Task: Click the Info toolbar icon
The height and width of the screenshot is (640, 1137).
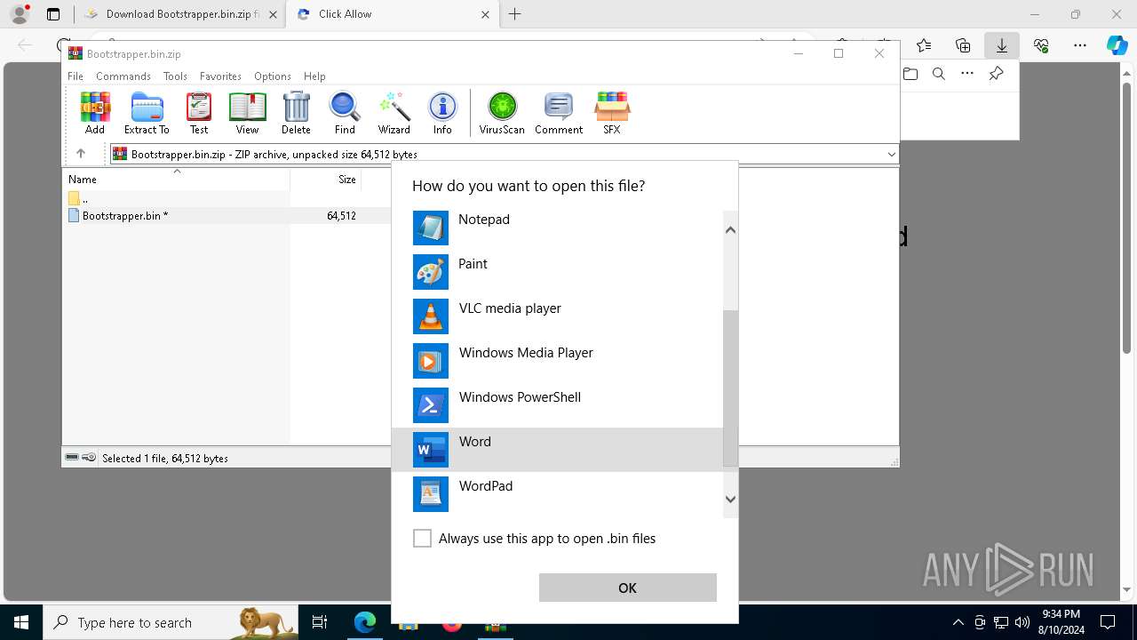Action: pyautogui.click(x=442, y=113)
